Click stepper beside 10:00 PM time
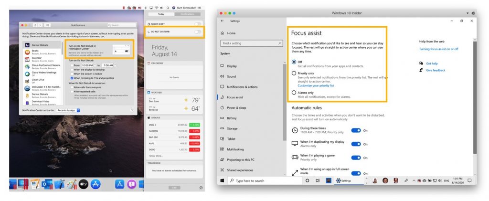The height and width of the screenshot is (201, 489). (x=94, y=65)
